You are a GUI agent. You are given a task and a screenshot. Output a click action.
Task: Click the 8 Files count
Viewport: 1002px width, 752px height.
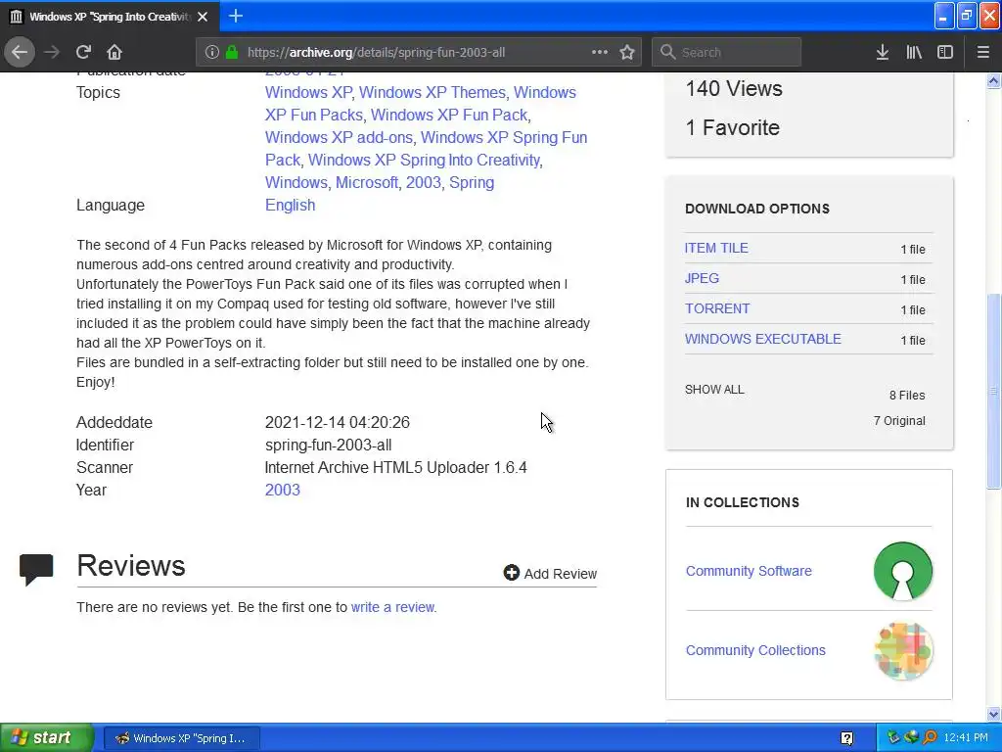click(907, 396)
